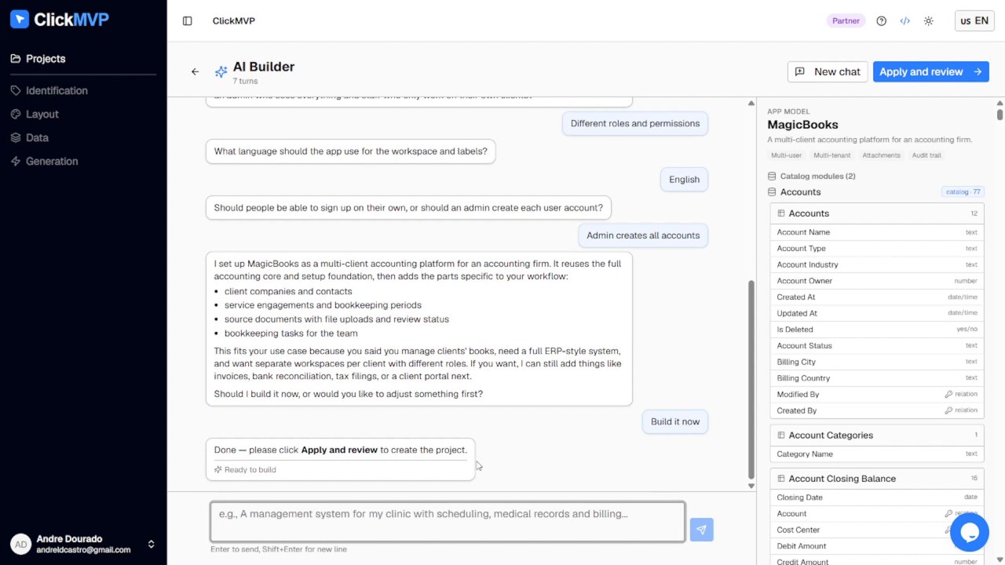
Task: Click the Attachments tag
Action: tap(881, 155)
